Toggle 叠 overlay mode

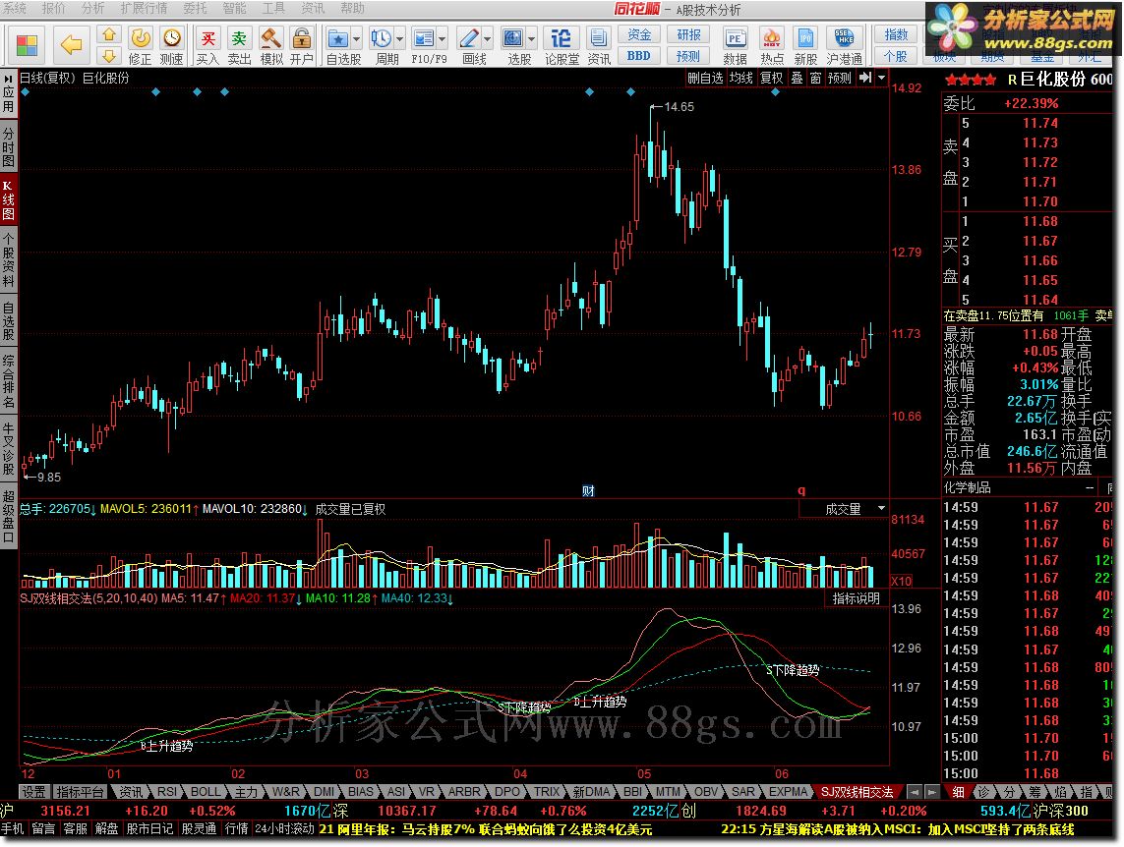[797, 78]
